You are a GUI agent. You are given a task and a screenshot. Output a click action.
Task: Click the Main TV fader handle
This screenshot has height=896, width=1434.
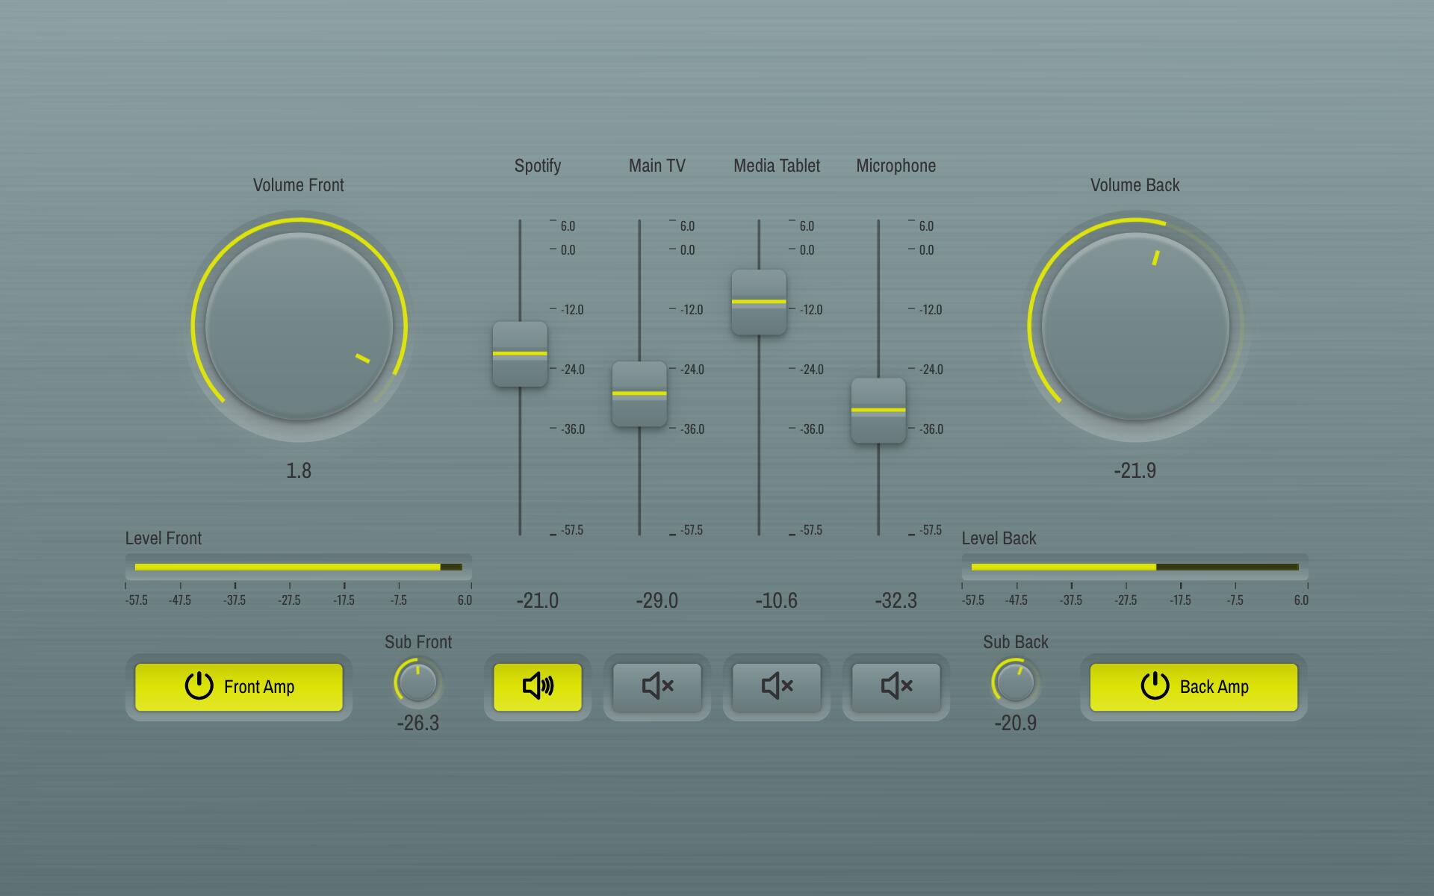tap(639, 393)
